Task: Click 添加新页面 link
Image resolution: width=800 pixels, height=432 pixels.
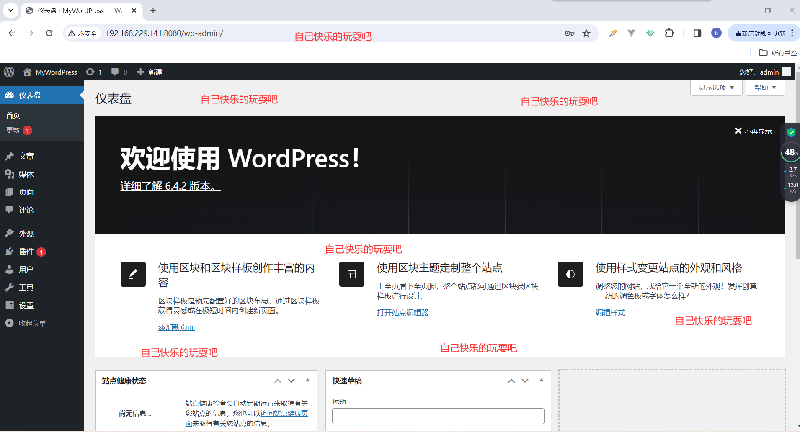Action: (x=176, y=327)
